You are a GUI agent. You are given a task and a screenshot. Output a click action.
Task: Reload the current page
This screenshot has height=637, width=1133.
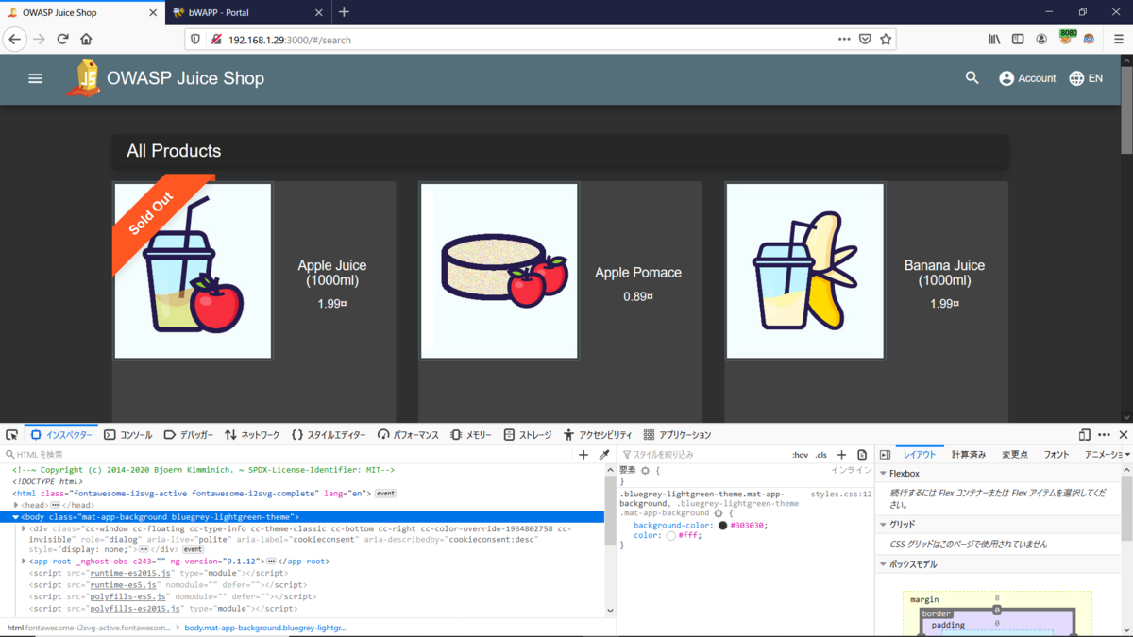tap(62, 39)
